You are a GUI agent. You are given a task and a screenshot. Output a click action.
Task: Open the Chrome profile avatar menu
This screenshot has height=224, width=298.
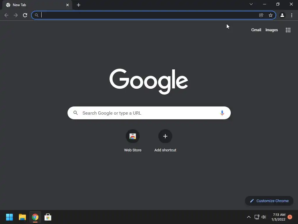pos(282,15)
